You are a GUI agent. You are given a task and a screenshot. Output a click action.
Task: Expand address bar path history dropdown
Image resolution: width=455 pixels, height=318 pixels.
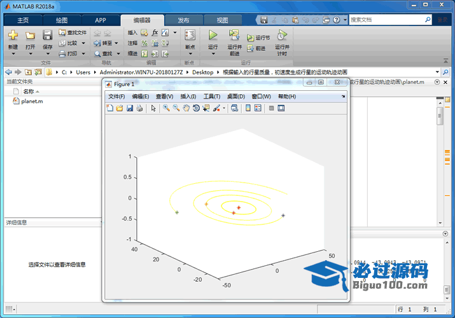(x=437, y=72)
